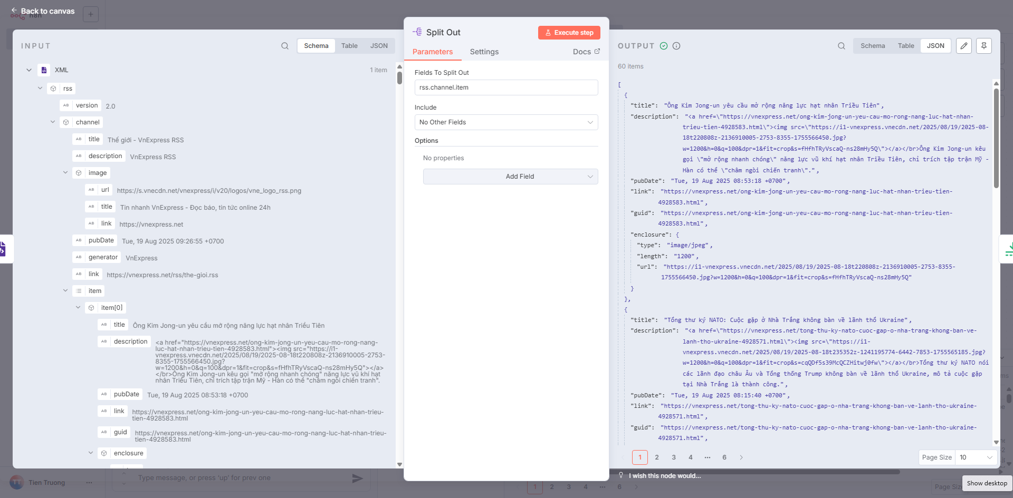Collapse the XML tree node
1013x498 pixels.
coord(29,70)
